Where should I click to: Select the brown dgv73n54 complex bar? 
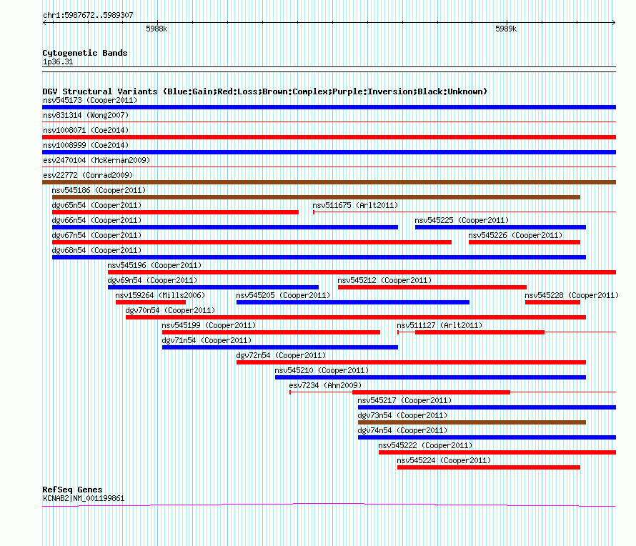[472, 422]
